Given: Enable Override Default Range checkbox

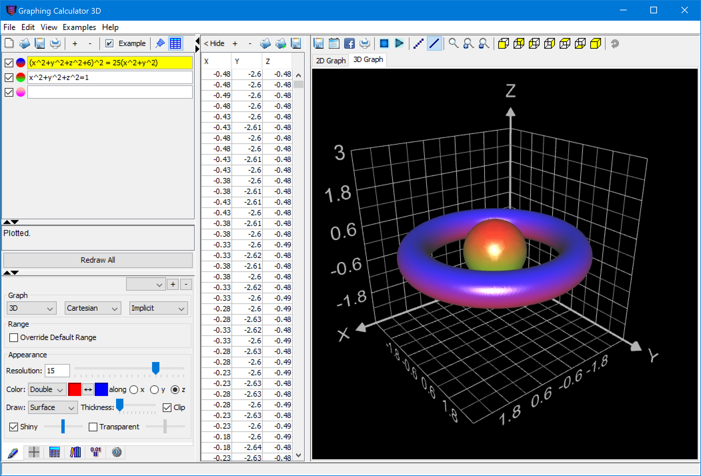Looking at the screenshot, I should (x=14, y=337).
